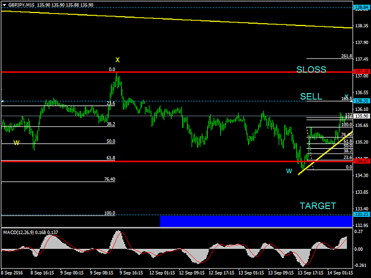
Task: Click the 132.95 price axis value
Action: (362, 226)
